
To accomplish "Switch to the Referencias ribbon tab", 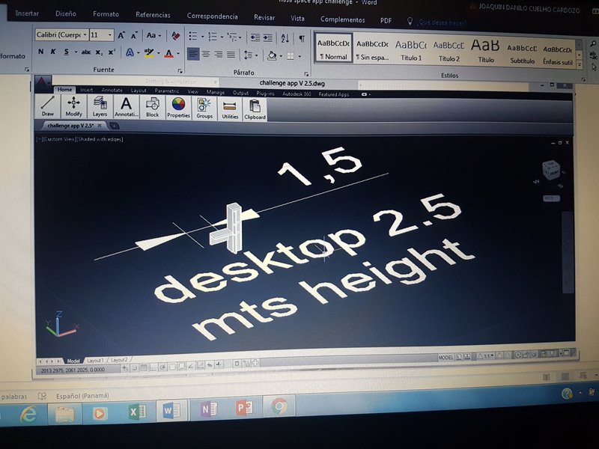I will pyautogui.click(x=153, y=15).
